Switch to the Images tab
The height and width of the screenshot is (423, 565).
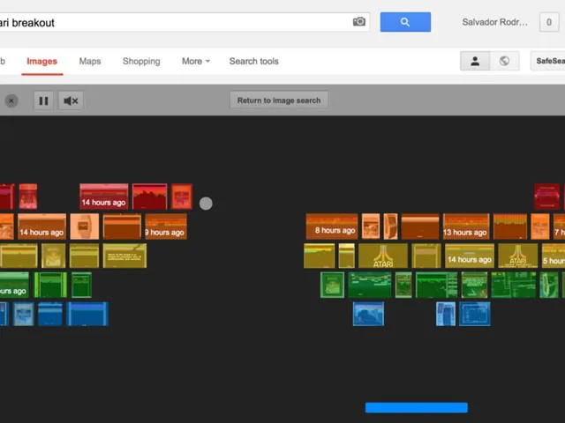click(x=41, y=62)
